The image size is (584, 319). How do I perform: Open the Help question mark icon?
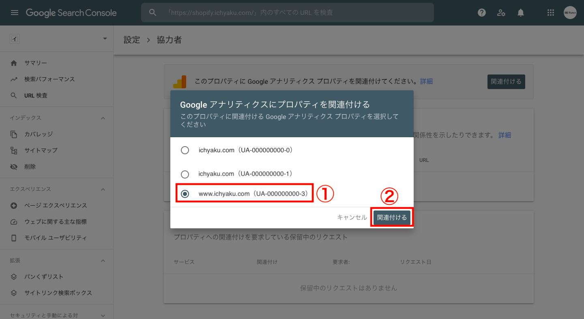482,13
